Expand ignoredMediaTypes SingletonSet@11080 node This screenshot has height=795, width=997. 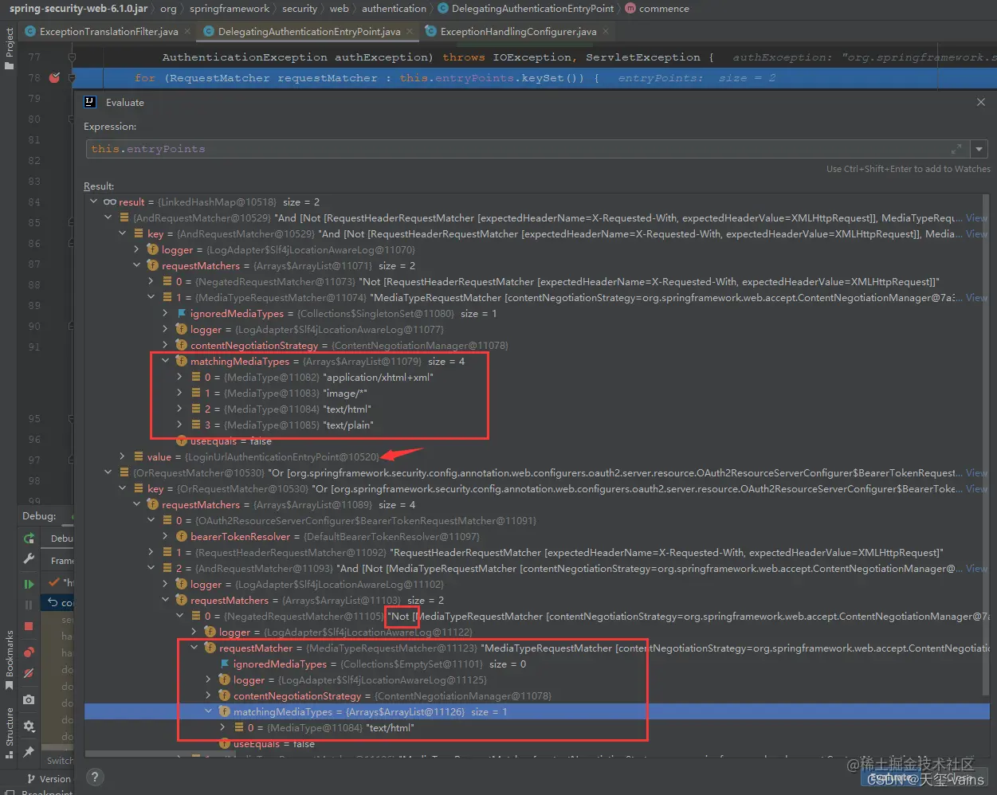[165, 314]
